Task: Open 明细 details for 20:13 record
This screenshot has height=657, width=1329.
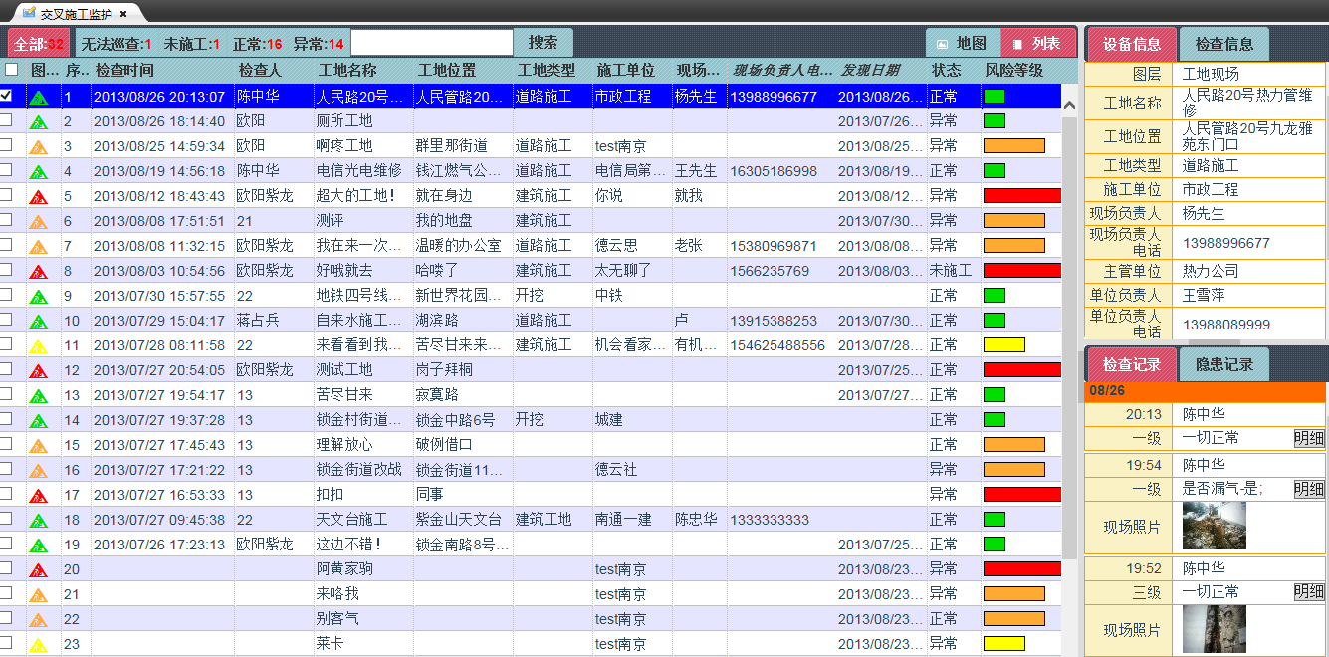Action: [x=1309, y=438]
